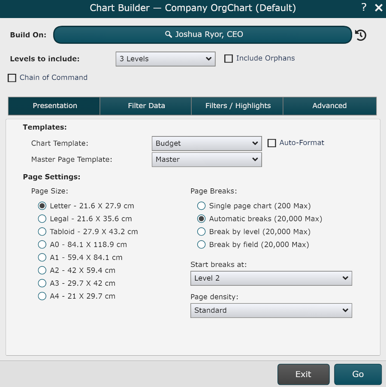Image resolution: width=386 pixels, height=387 pixels.
Task: Open the Levels to include dropdown
Action: pos(165,59)
